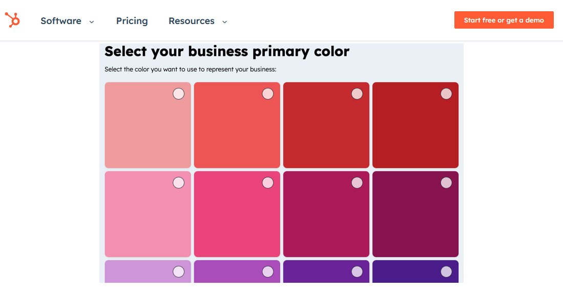This screenshot has width=563, height=293.
Task: Select the light pink radio button
Action: pyautogui.click(x=178, y=183)
